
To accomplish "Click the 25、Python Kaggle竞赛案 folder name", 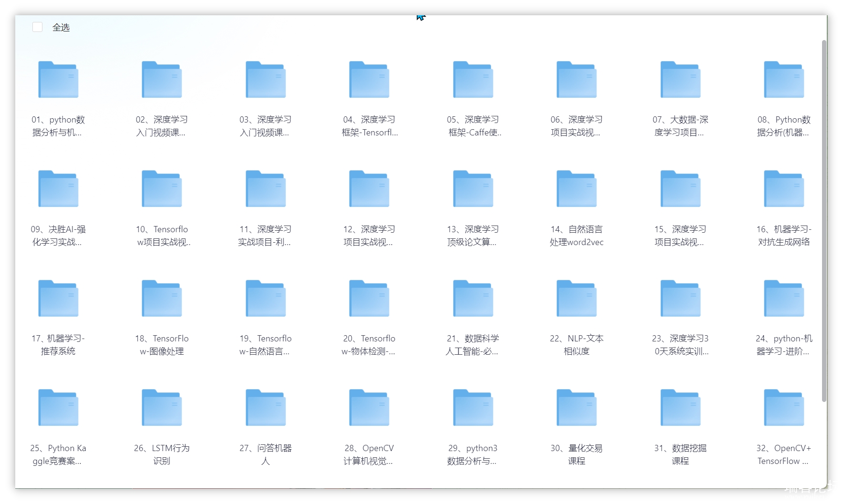I will 58,454.
